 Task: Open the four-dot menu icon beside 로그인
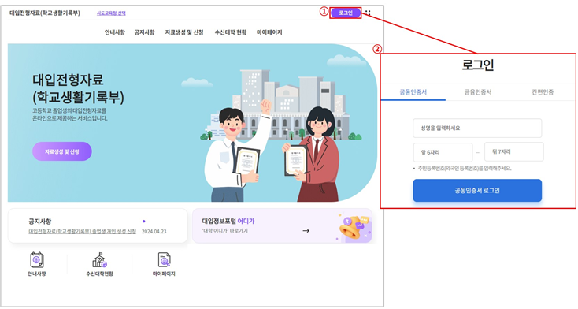[x=368, y=13]
